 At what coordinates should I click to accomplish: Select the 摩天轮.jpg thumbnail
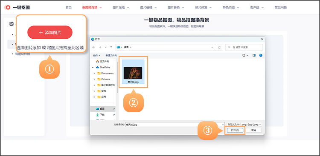pos(133,72)
